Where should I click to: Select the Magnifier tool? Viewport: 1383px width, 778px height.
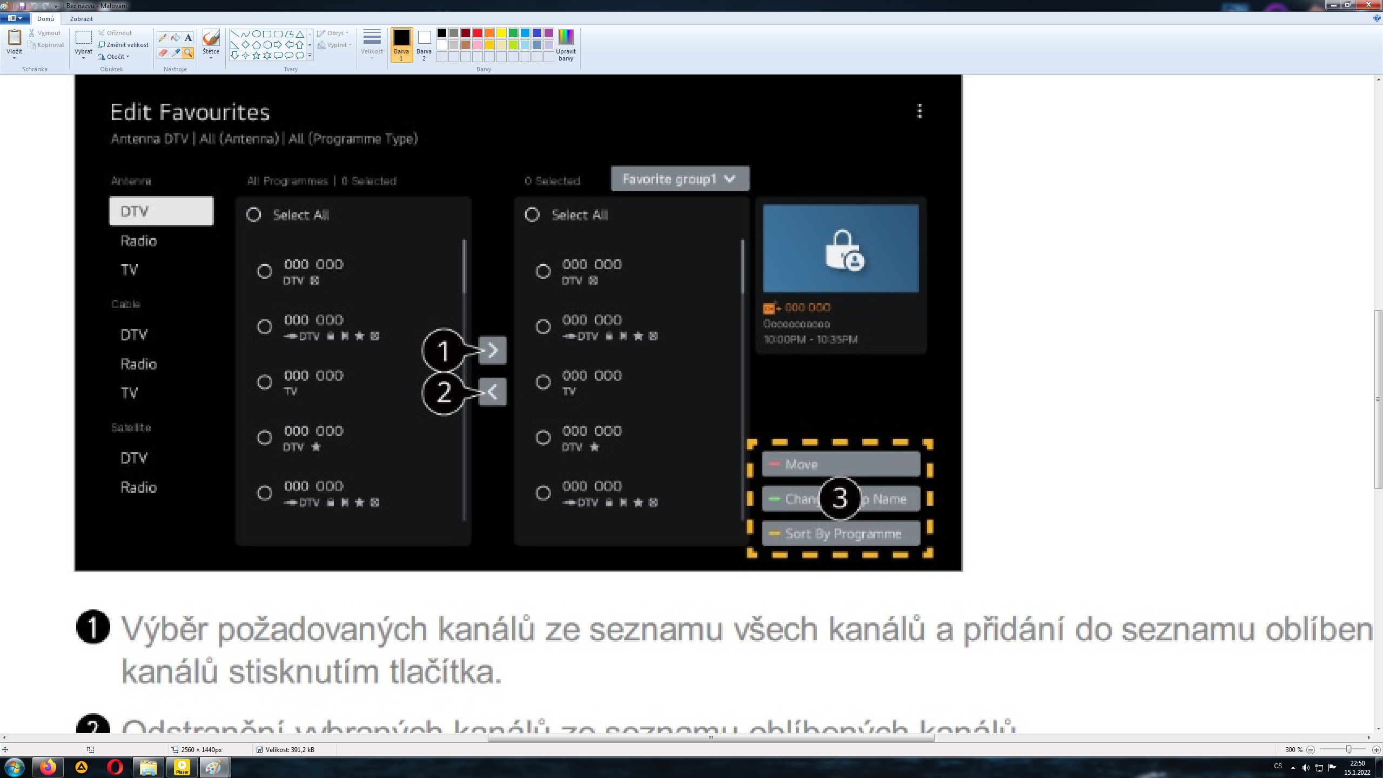188,52
